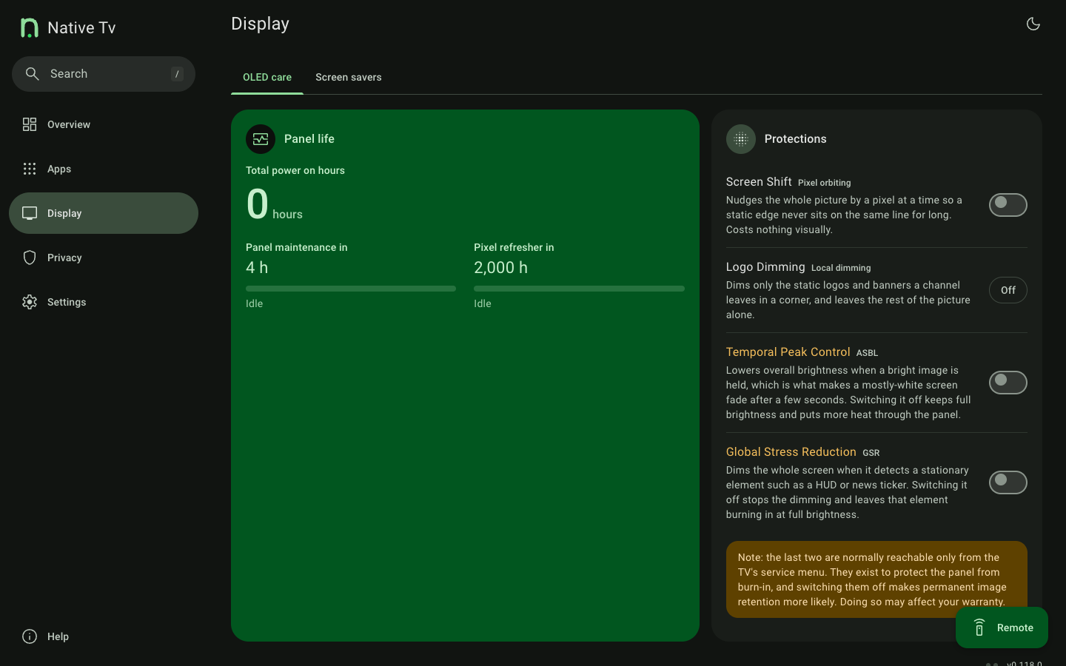Open Apps via grid icon
This screenshot has height=666, width=1066.
30,169
